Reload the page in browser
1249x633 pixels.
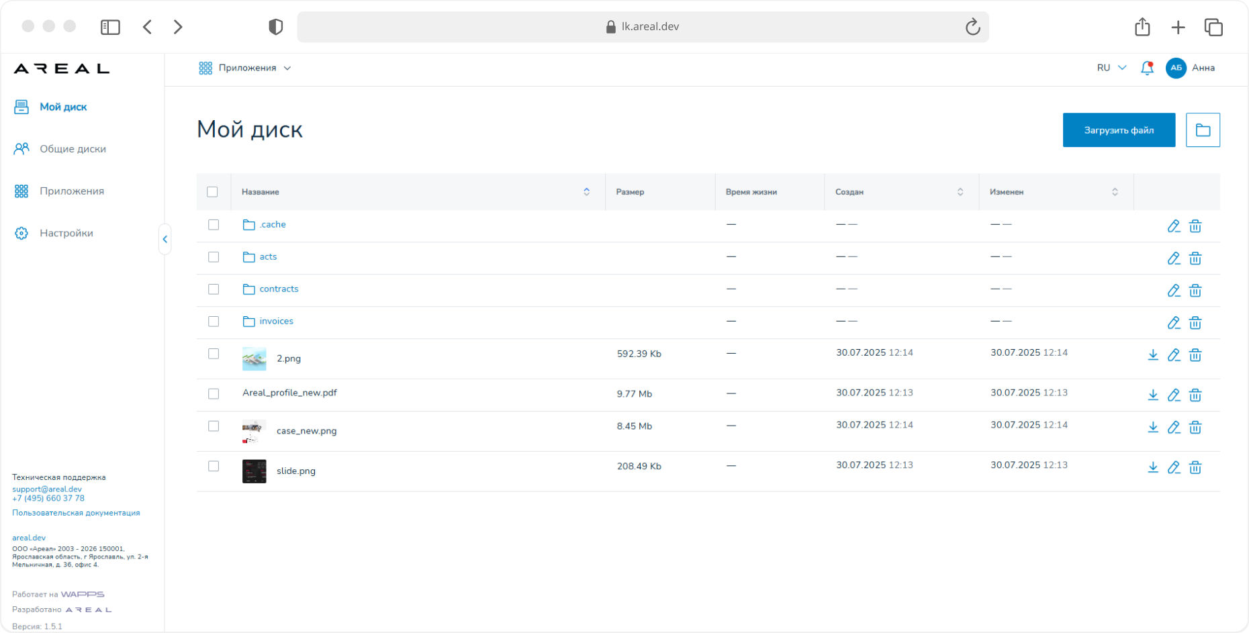click(x=972, y=27)
